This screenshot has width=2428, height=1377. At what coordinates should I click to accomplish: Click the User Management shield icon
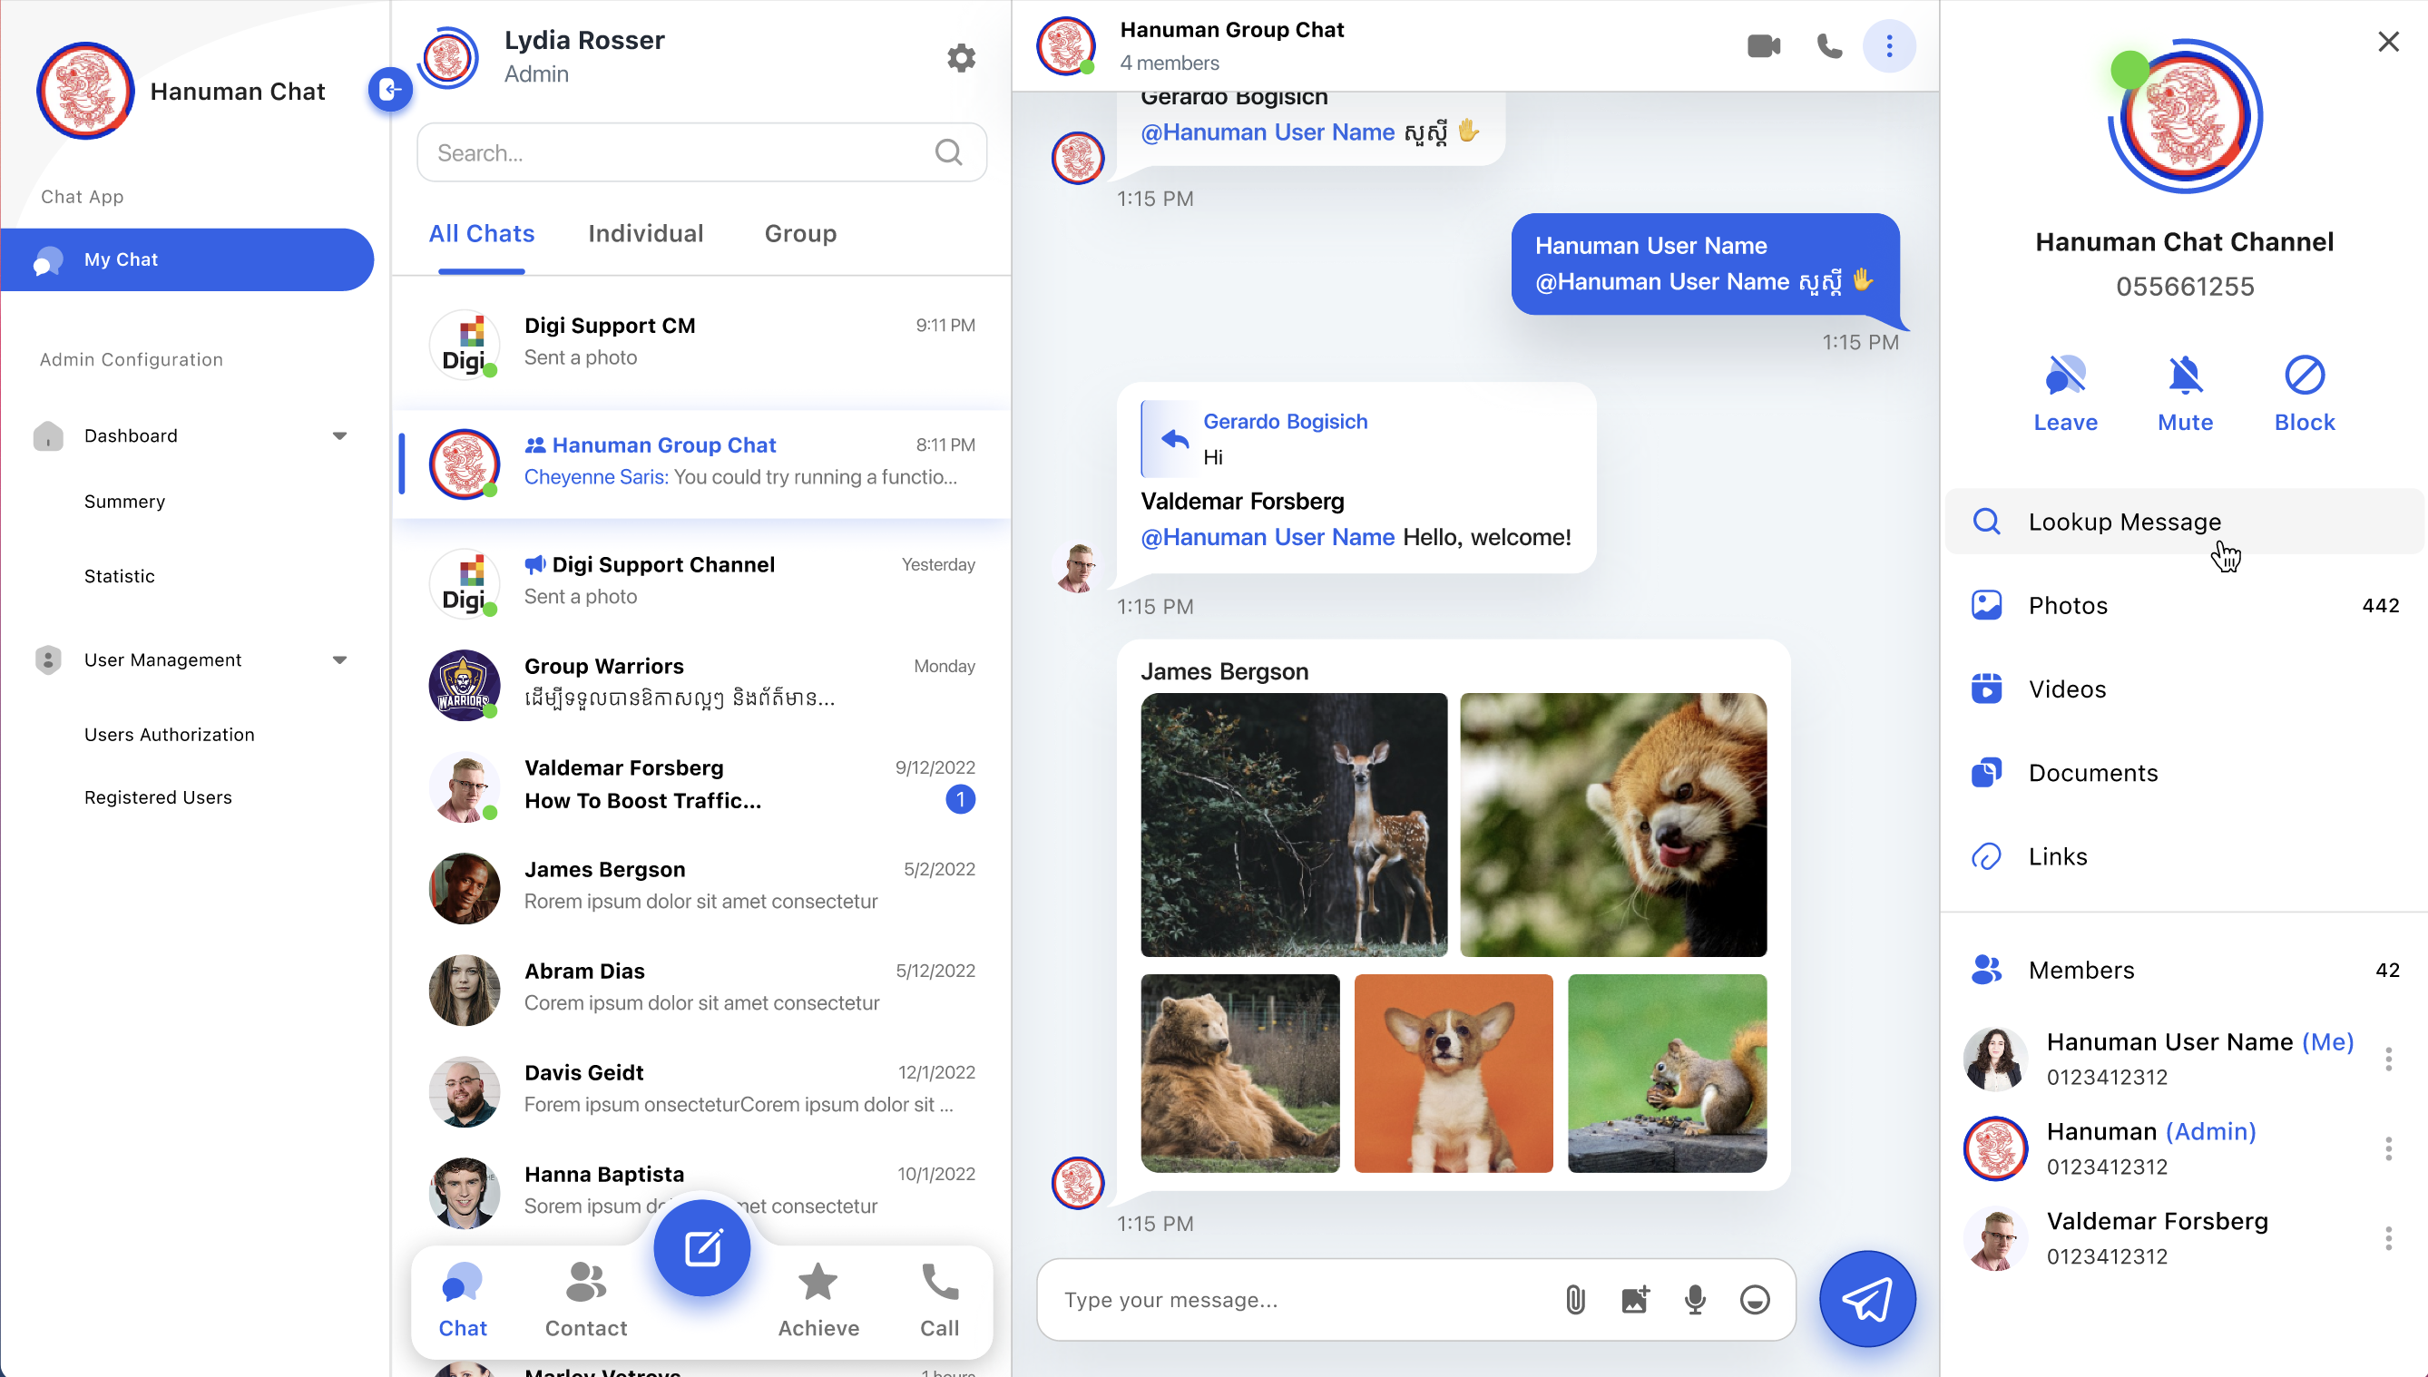[48, 659]
